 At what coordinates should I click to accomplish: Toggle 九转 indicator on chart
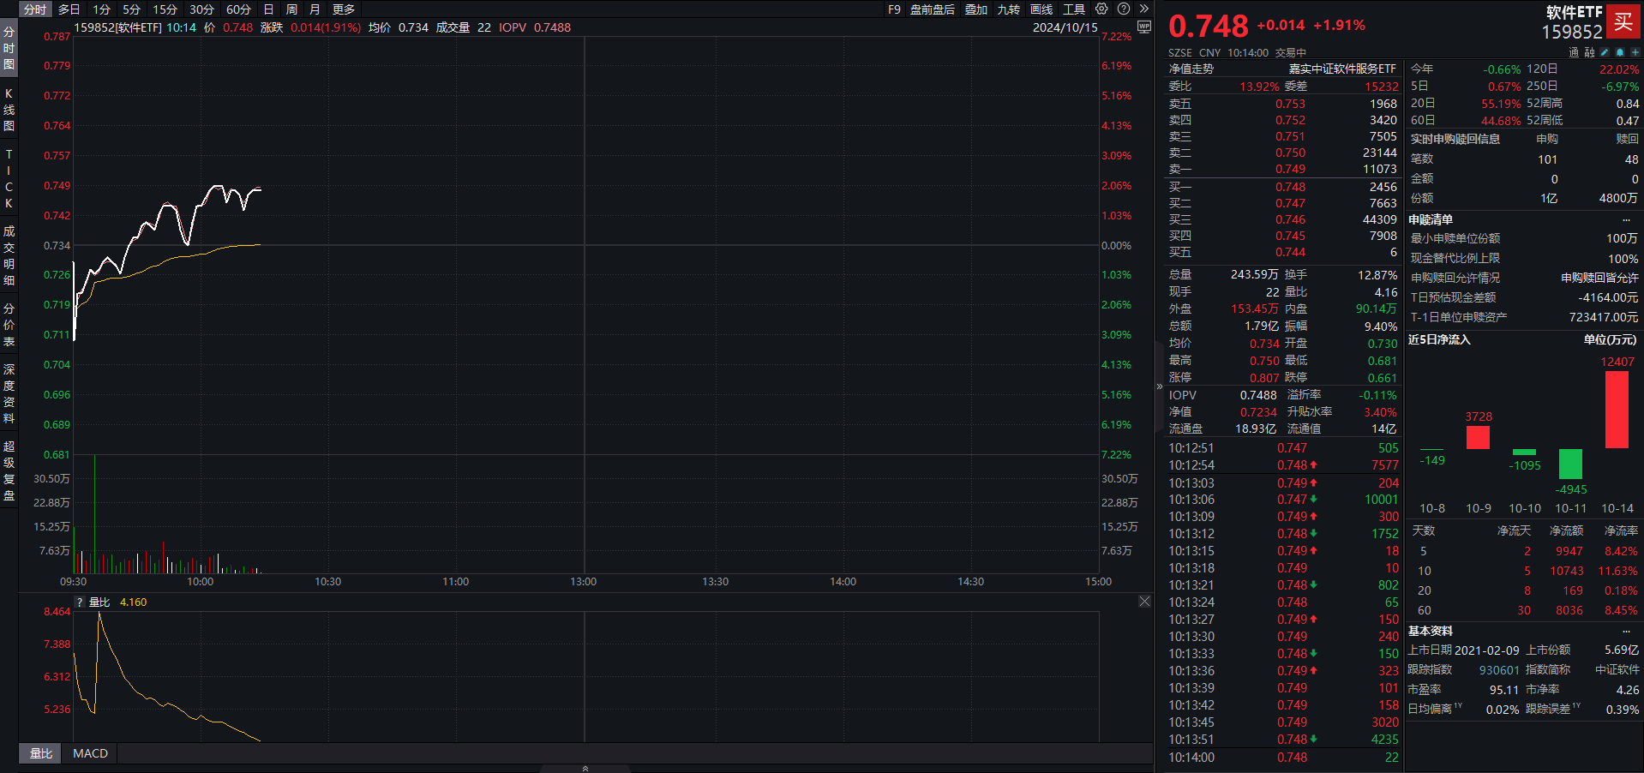pyautogui.click(x=1008, y=9)
